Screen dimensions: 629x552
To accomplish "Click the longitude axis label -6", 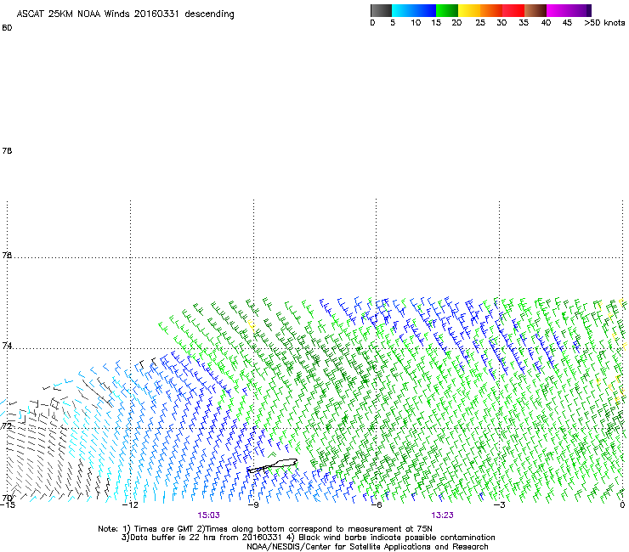I will [x=376, y=504].
